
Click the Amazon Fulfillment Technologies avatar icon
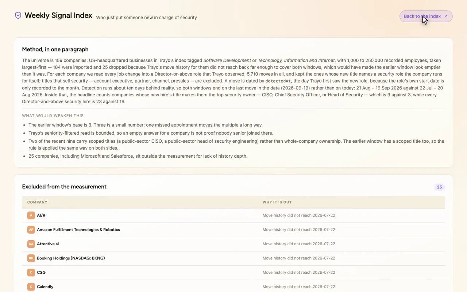31,230
